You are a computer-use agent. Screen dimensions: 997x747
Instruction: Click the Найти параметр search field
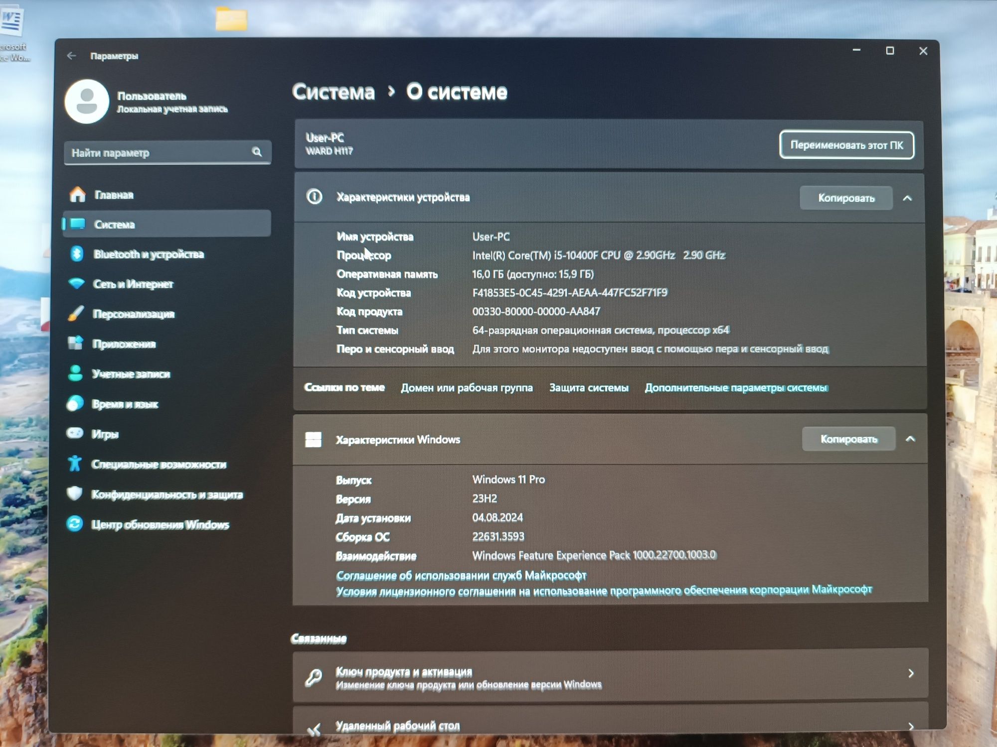167,152
